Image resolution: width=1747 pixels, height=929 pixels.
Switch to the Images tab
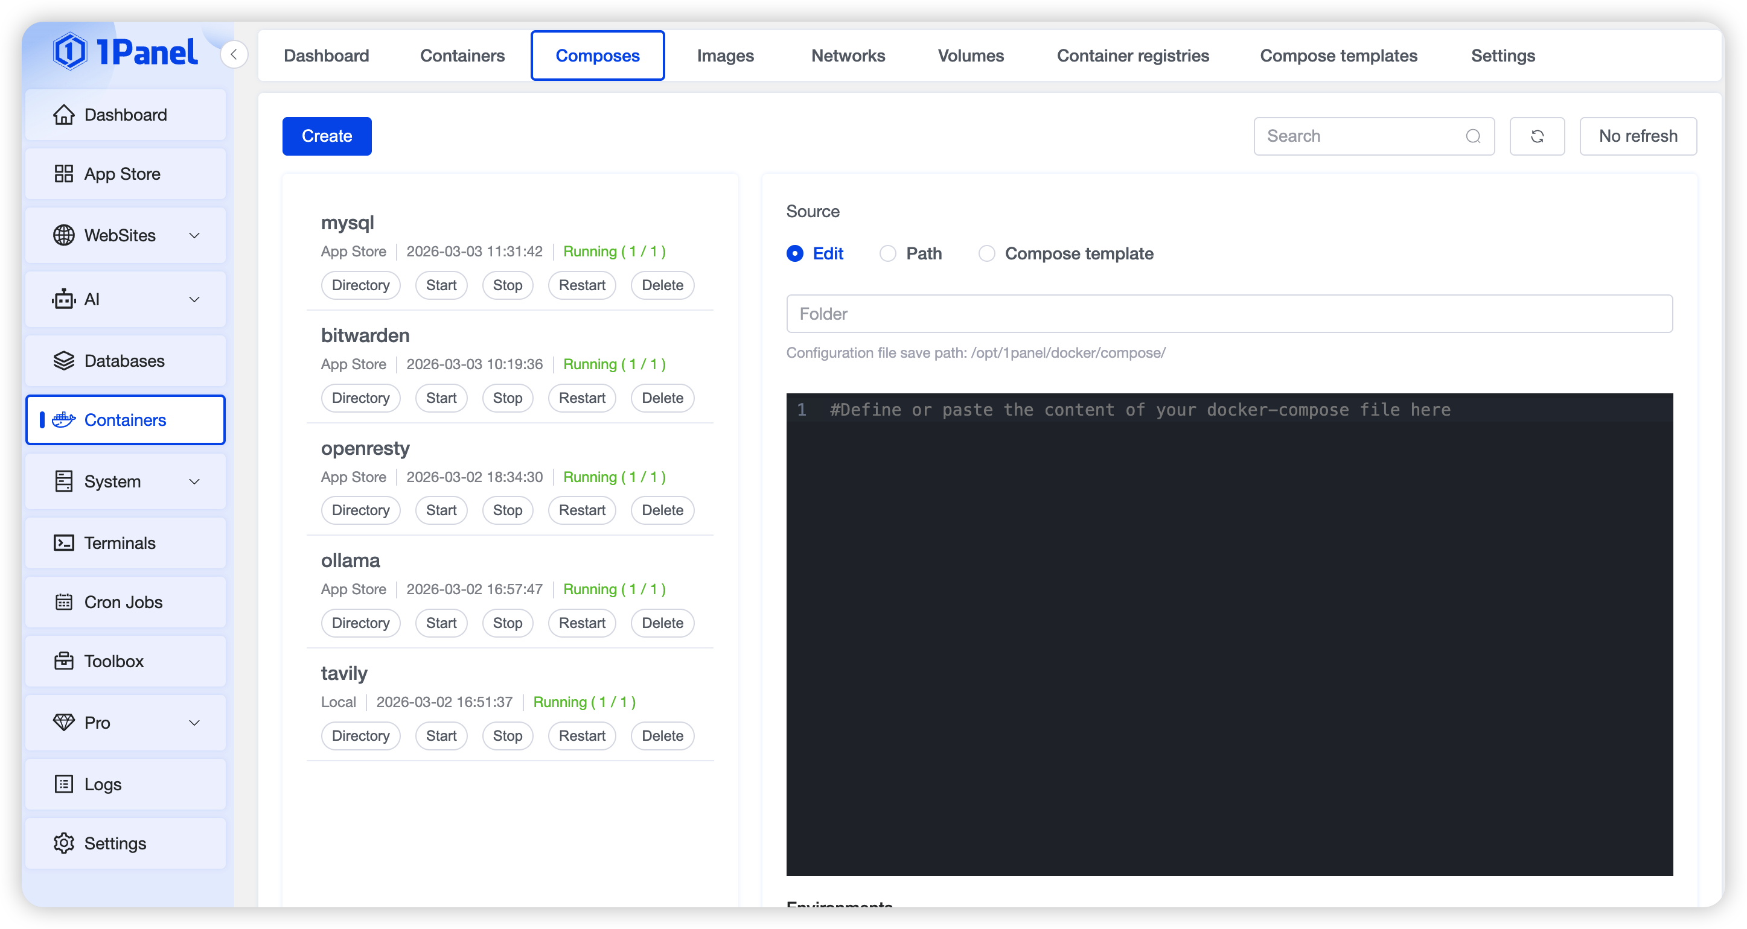coord(725,55)
